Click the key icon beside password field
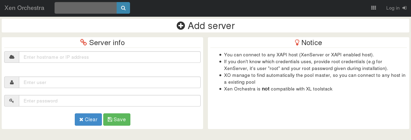The width and height of the screenshot is (411, 140). [12, 101]
